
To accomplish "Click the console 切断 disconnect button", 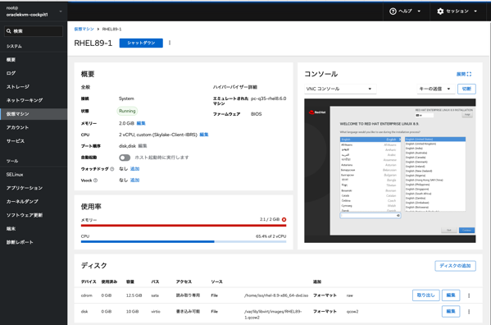I will click(x=466, y=89).
